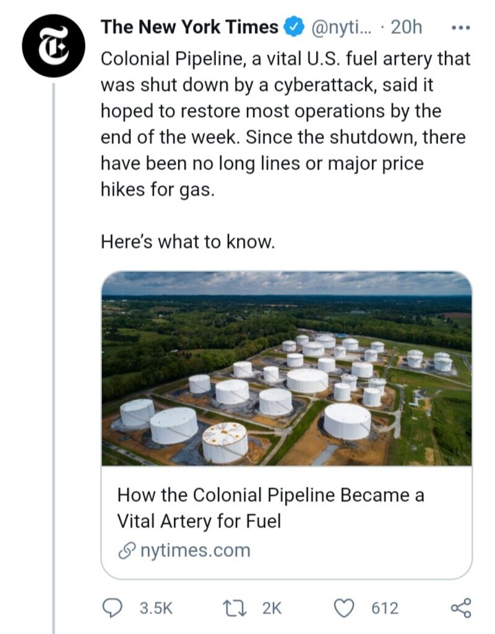Visit the nytimes.com domain link
Viewport: 495px width, 634px height.
196,550
